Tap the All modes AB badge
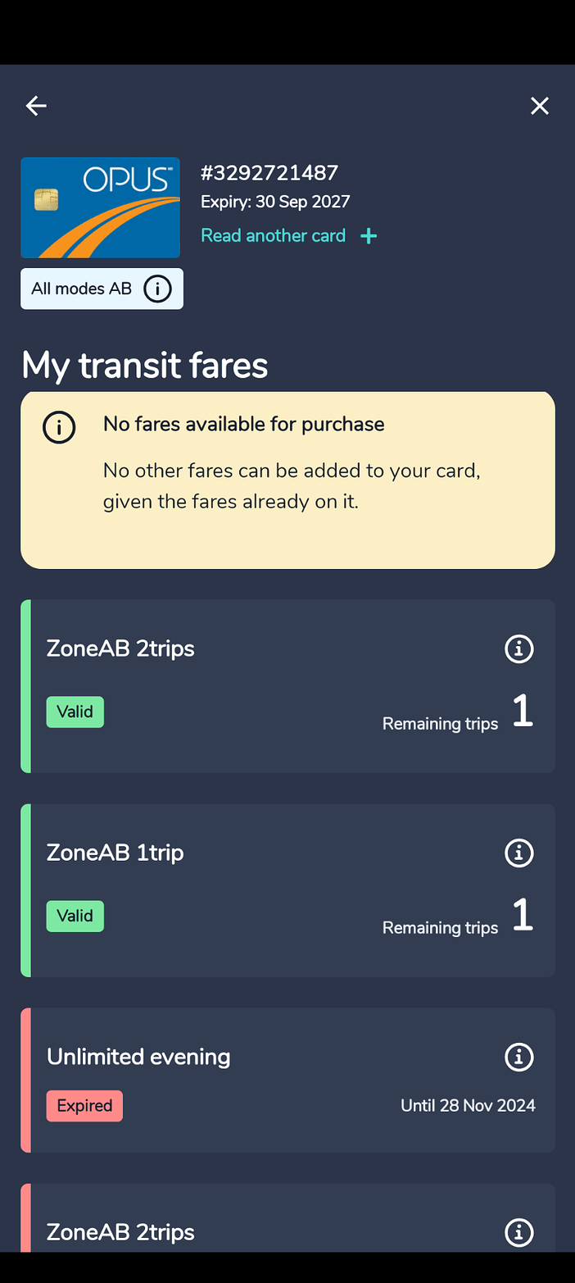The image size is (575, 1283). coord(102,289)
